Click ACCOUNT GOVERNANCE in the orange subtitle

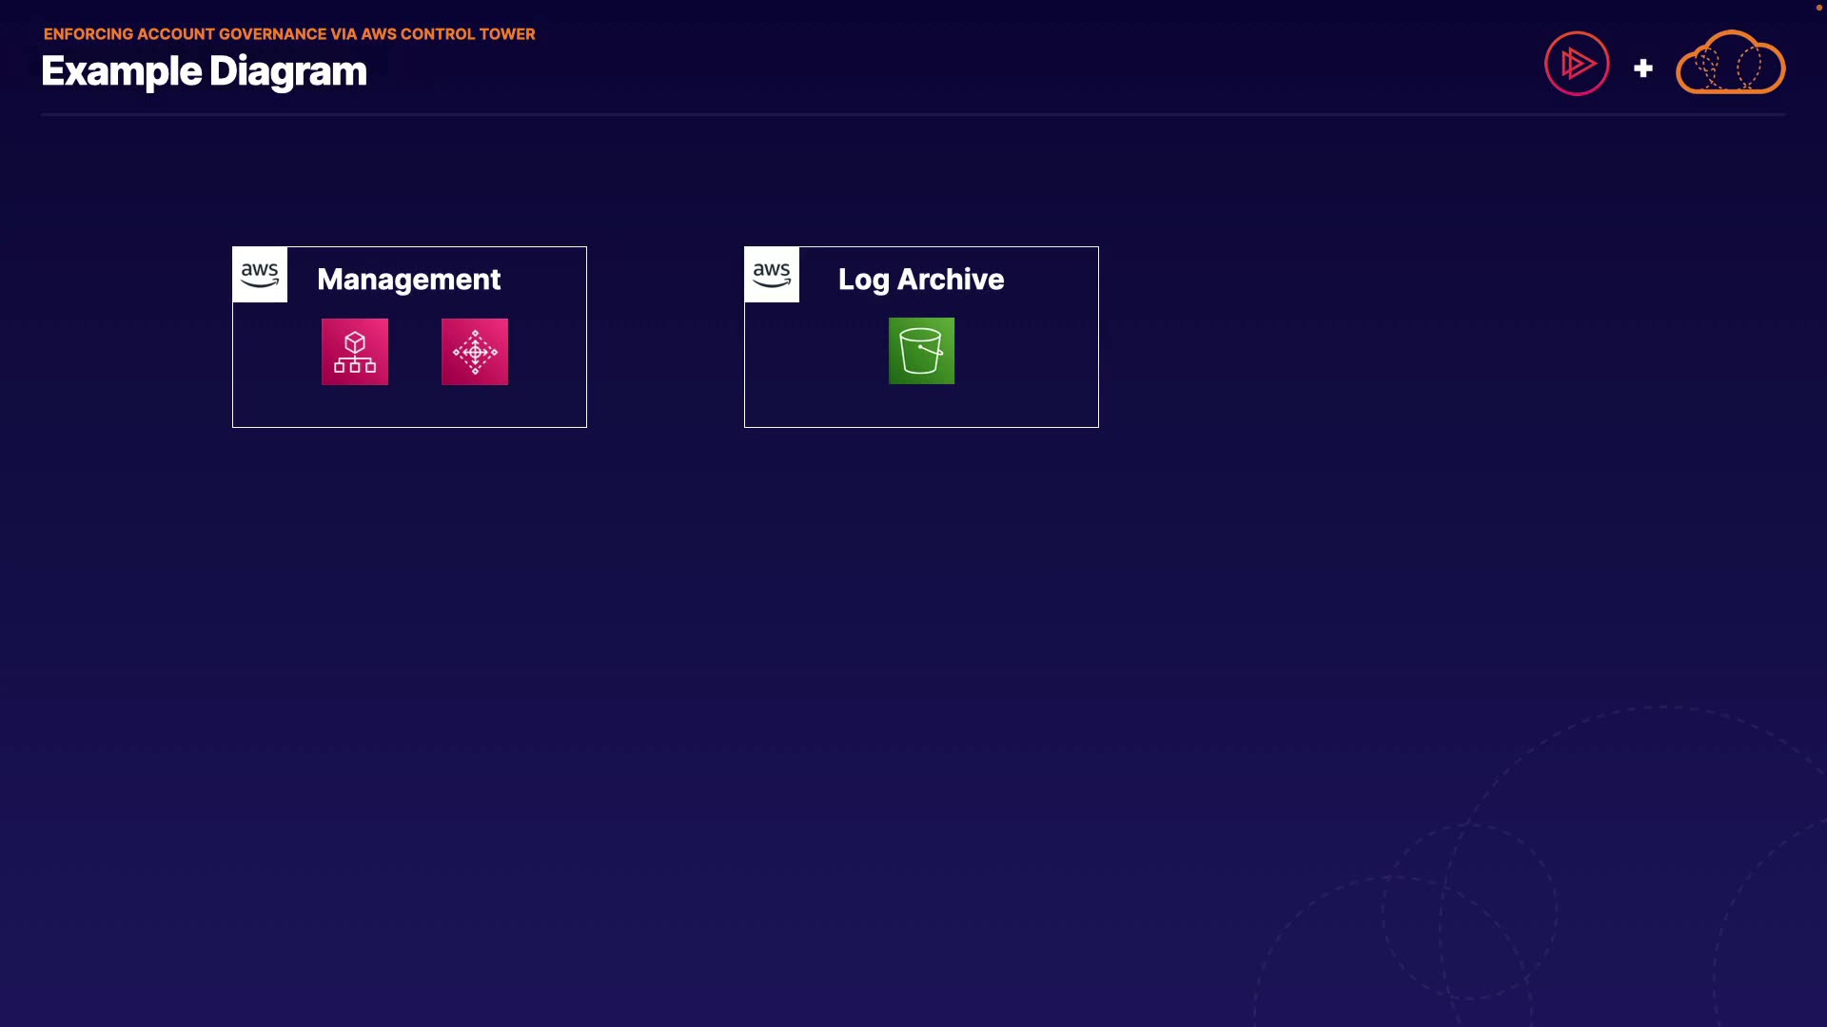[231, 34]
